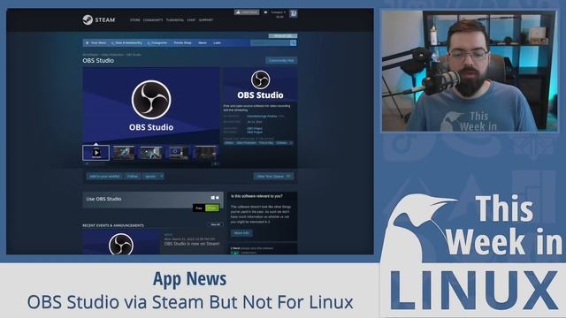Open the COMMUNITY menu

click(153, 20)
